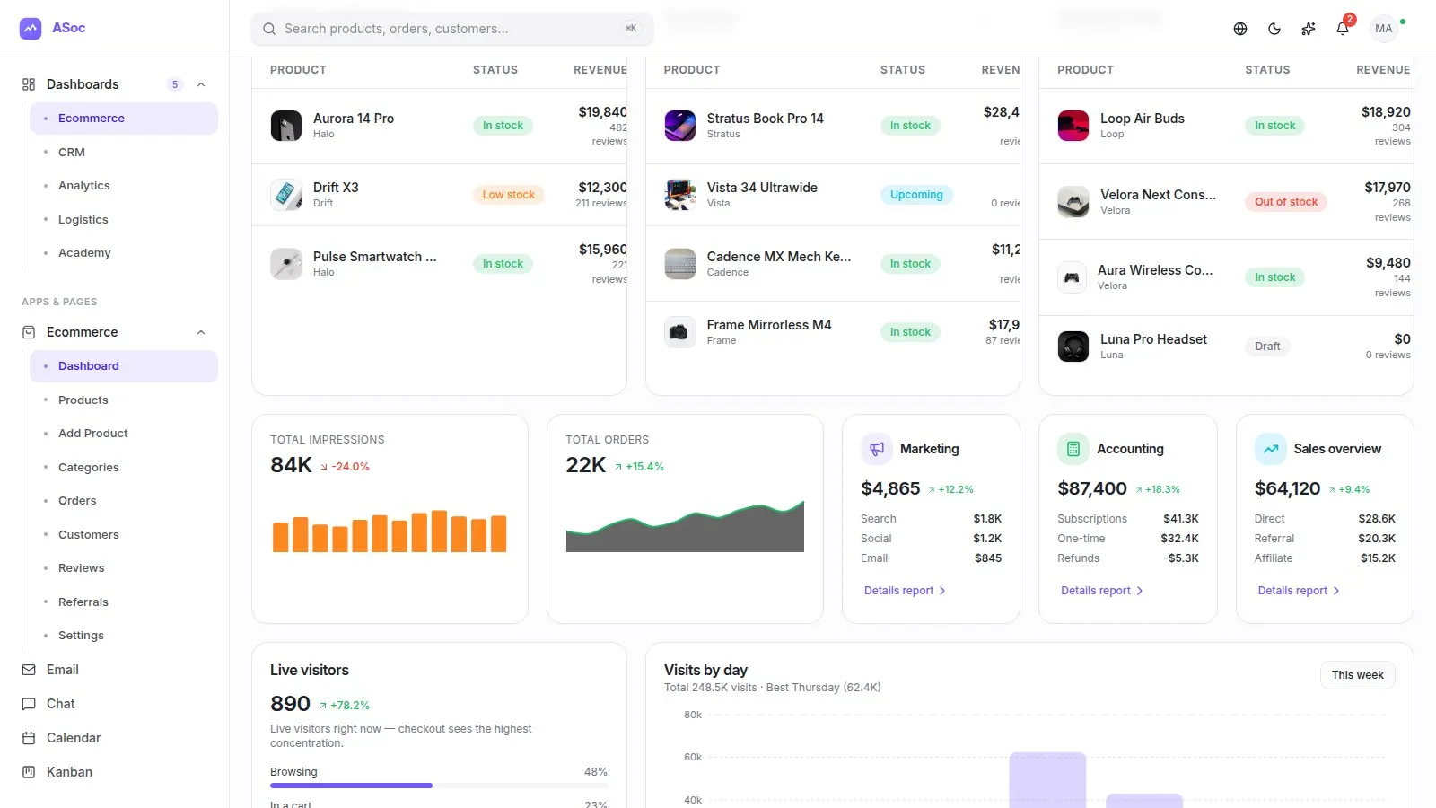Open the Academy dashboard
Image resolution: width=1436 pixels, height=808 pixels.
click(124, 253)
